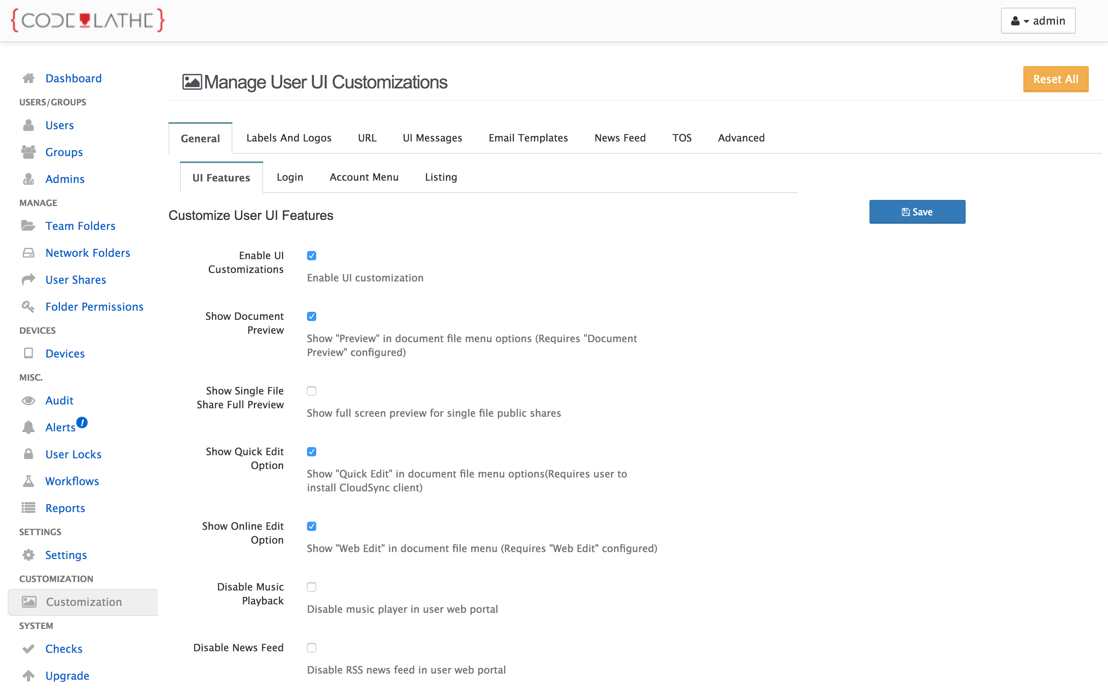Image resolution: width=1108 pixels, height=692 pixels.
Task: Click the blue Alerts notification badge
Action: pyautogui.click(x=82, y=422)
